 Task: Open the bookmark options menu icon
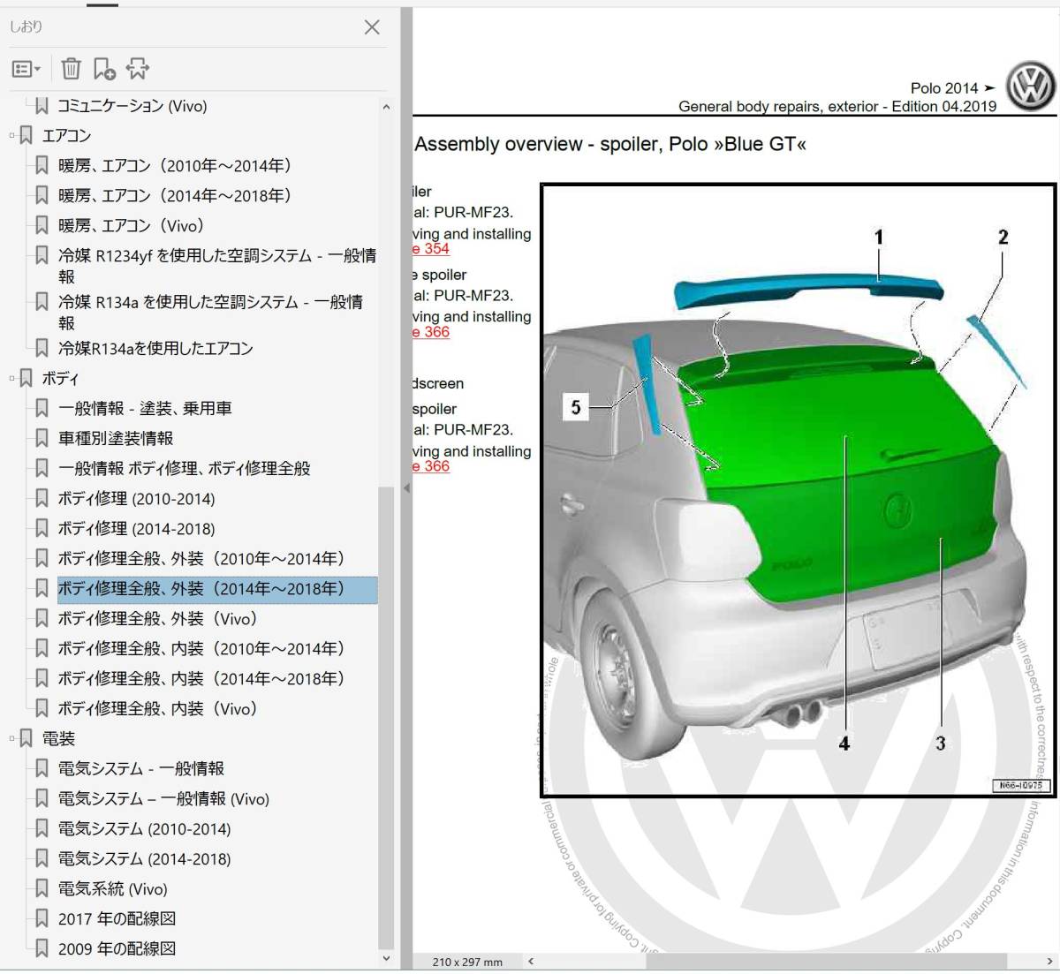26,69
